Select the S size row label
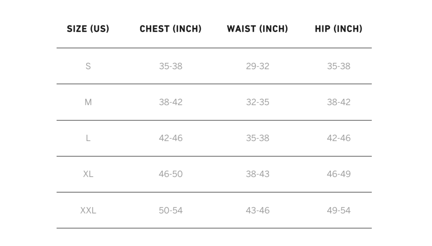The height and width of the screenshot is (246, 432). (x=88, y=66)
